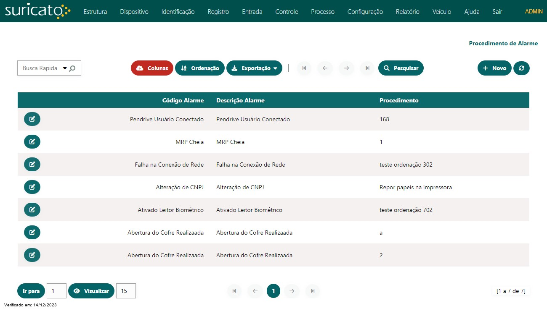Edit the Pendrive Usuário Conectado row
The width and height of the screenshot is (547, 311).
32,119
